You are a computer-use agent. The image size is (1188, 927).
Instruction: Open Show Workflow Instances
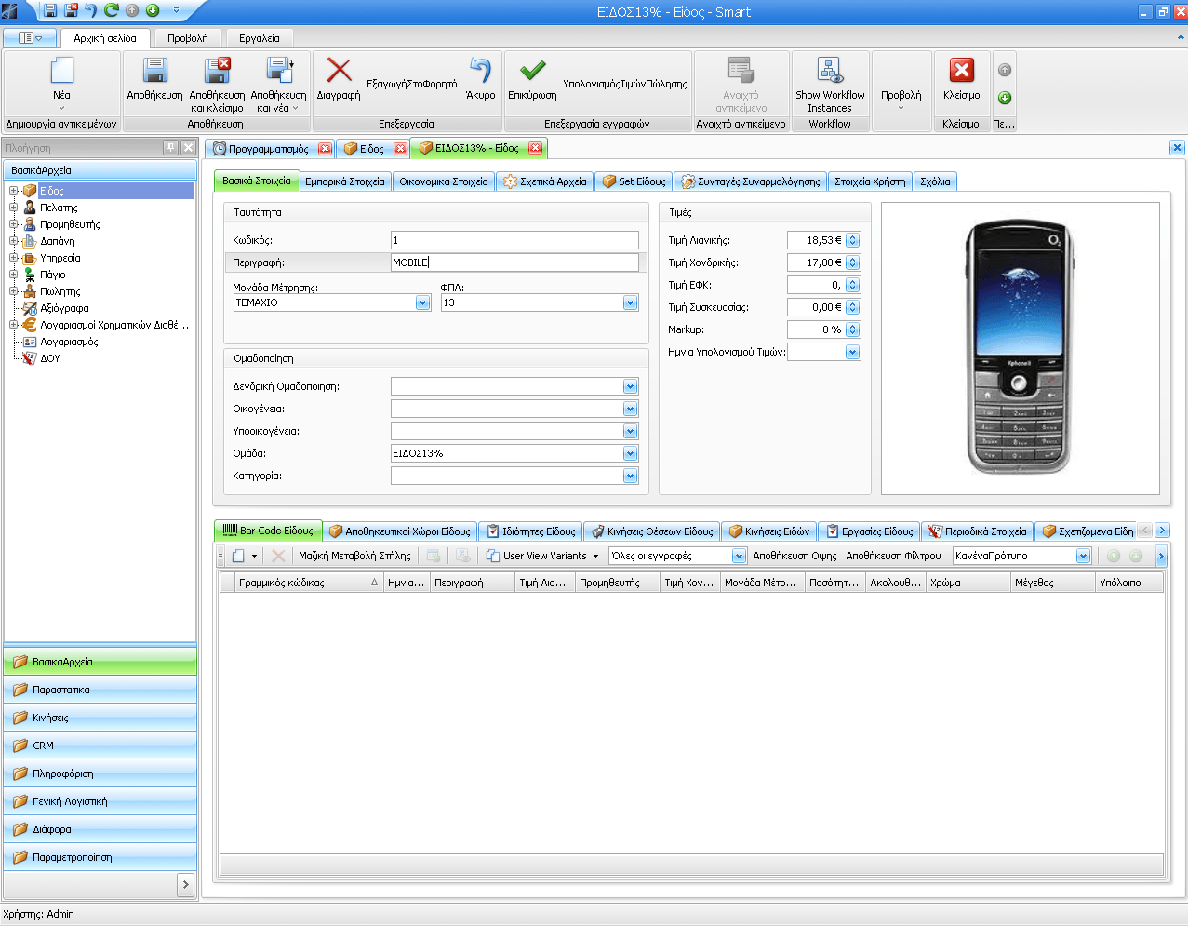829,72
